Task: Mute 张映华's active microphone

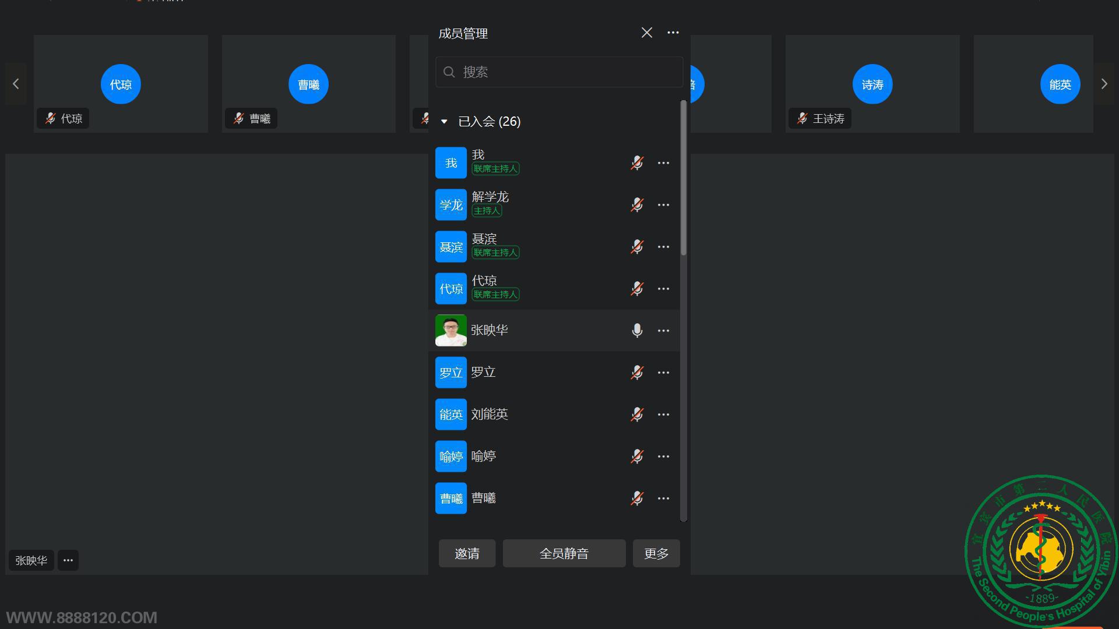Action: 637,330
